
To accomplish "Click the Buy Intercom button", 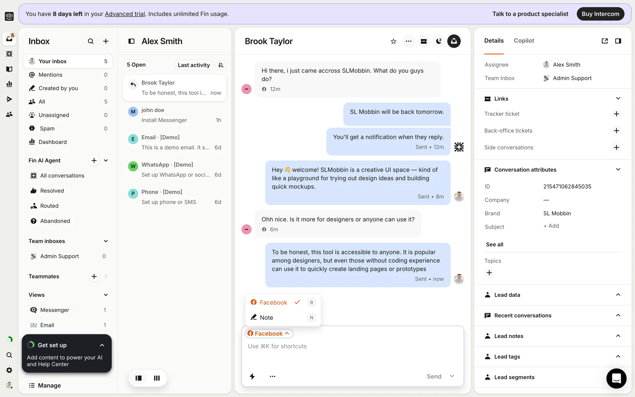I will click(600, 14).
